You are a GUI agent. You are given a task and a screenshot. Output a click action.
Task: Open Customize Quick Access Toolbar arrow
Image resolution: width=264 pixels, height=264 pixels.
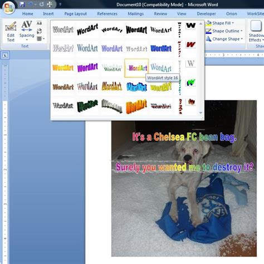coord(60,4)
